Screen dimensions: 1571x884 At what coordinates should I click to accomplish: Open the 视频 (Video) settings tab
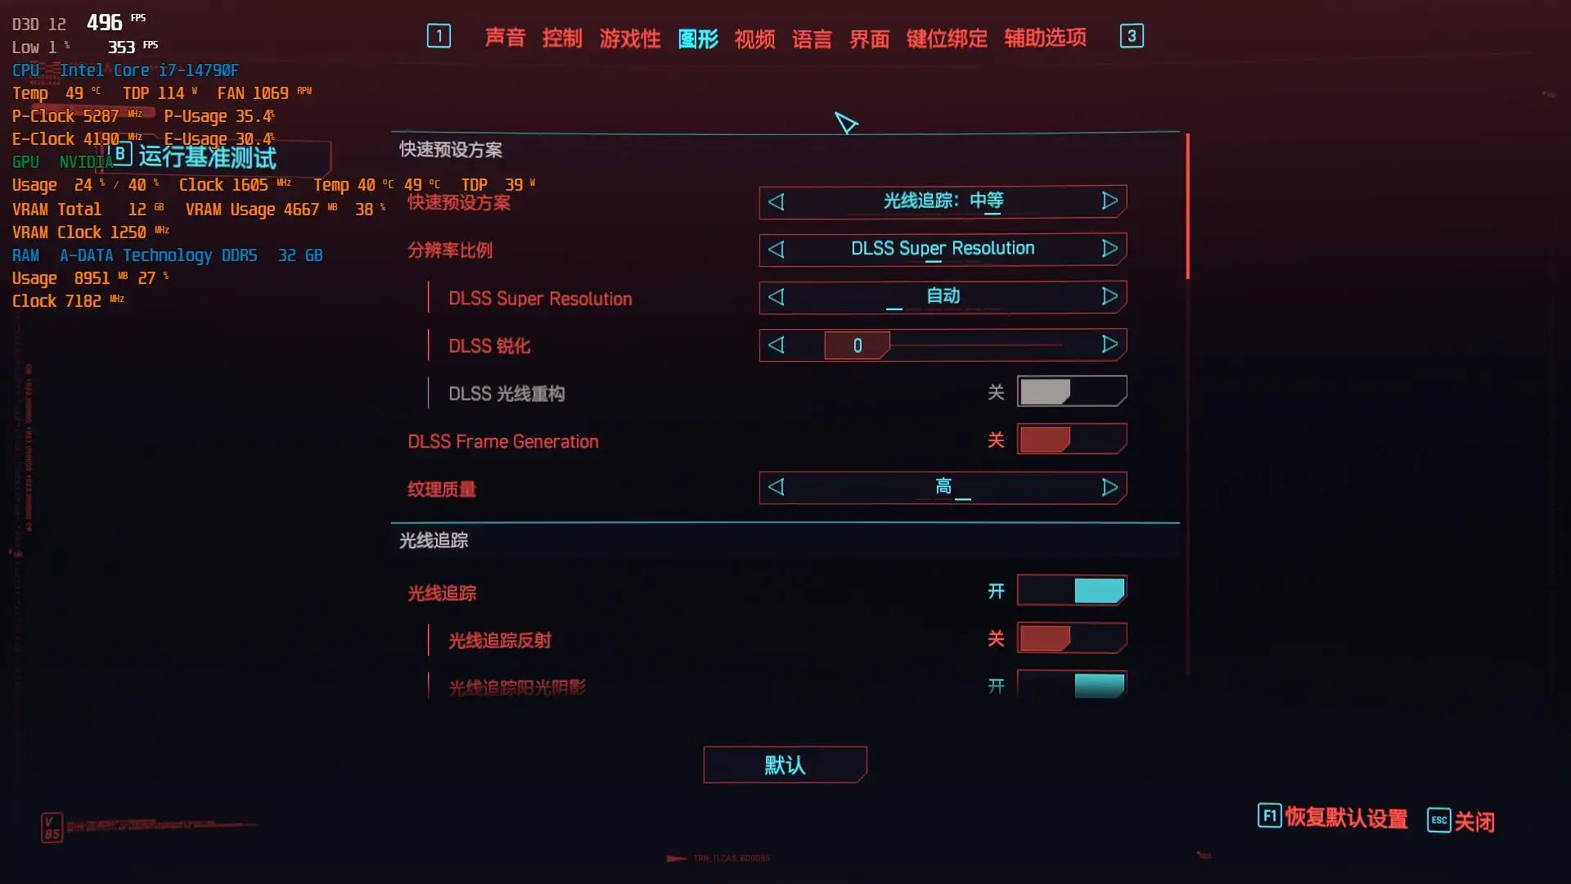click(x=755, y=37)
